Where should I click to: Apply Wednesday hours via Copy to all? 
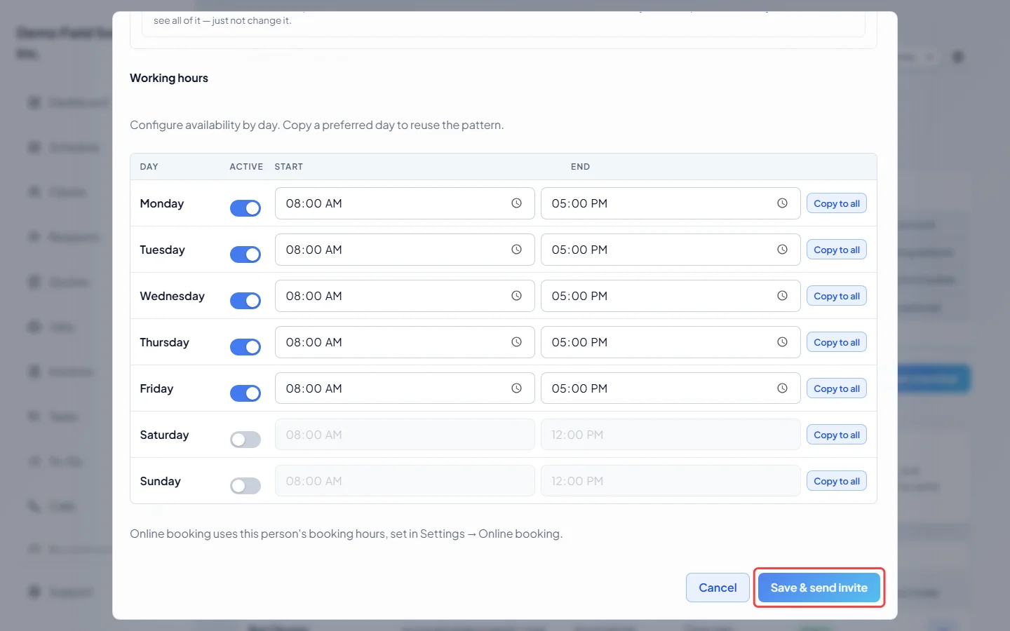pyautogui.click(x=837, y=296)
